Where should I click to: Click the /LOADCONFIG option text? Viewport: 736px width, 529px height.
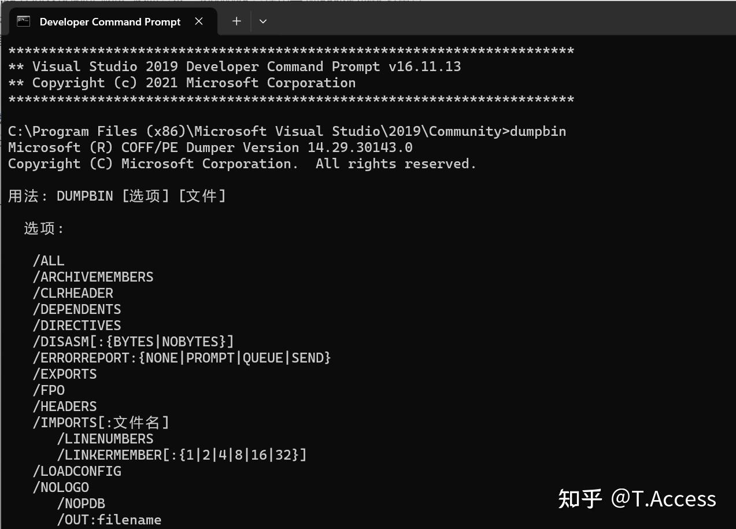point(77,471)
